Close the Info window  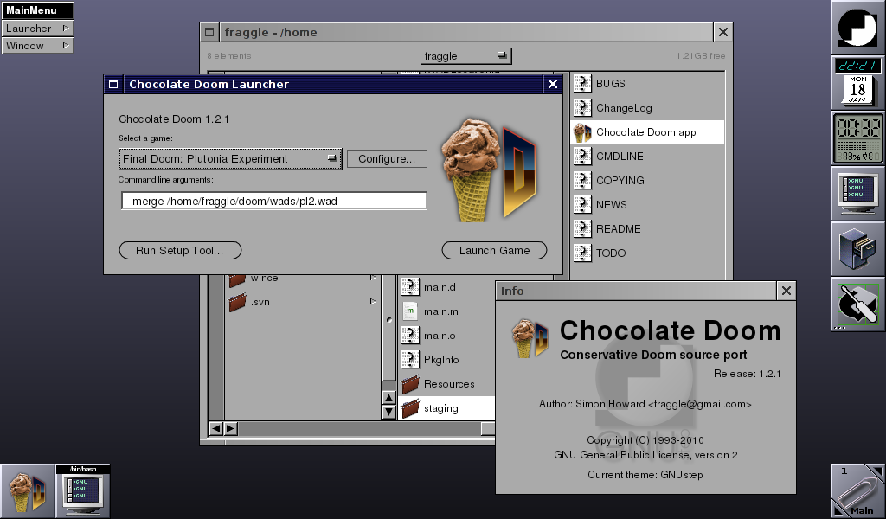pyautogui.click(x=786, y=291)
